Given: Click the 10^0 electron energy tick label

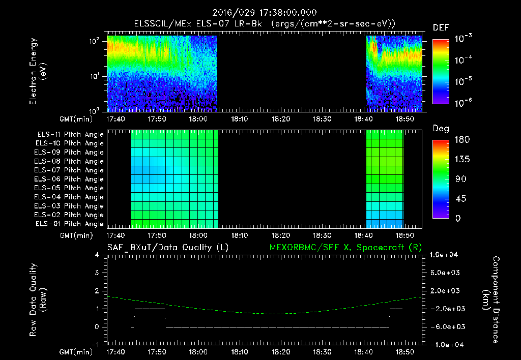Looking at the screenshot, I should pyautogui.click(x=94, y=110).
